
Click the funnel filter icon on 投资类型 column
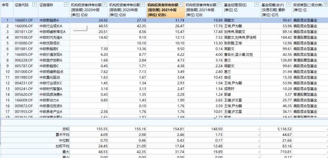325,5
